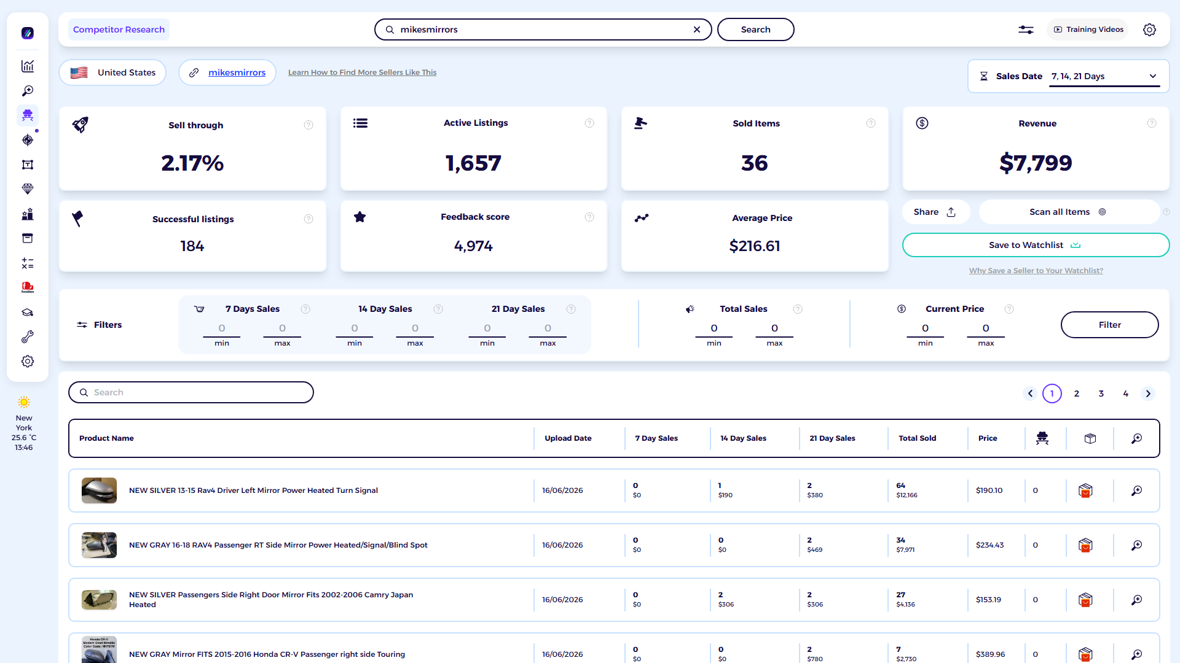Select the competitor research spy sidebar icon

tap(28, 115)
